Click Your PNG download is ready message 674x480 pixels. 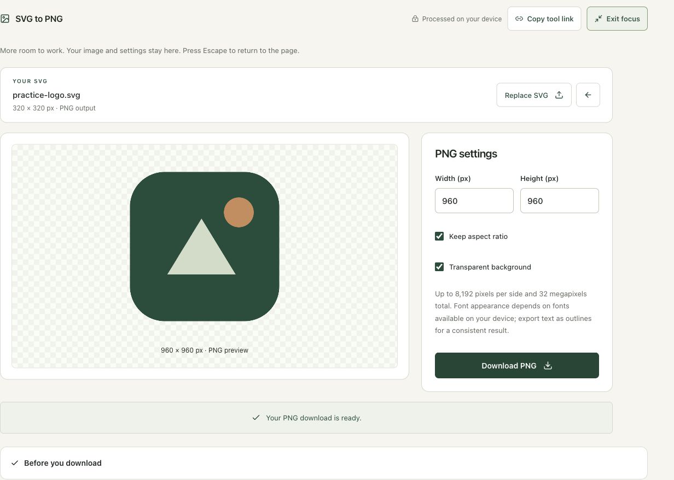tap(313, 418)
